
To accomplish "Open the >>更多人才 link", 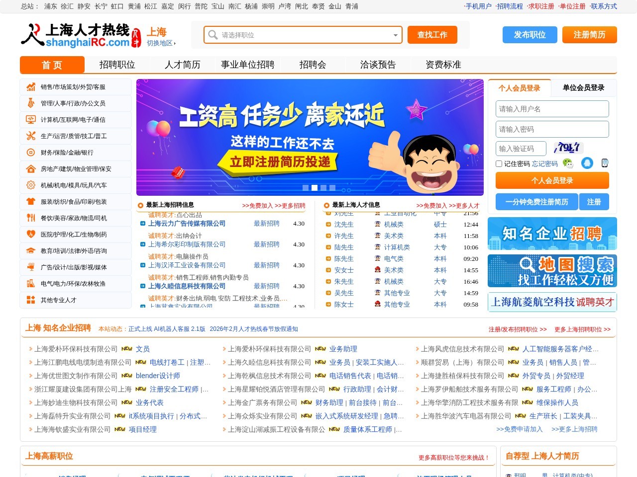I will click(464, 206).
